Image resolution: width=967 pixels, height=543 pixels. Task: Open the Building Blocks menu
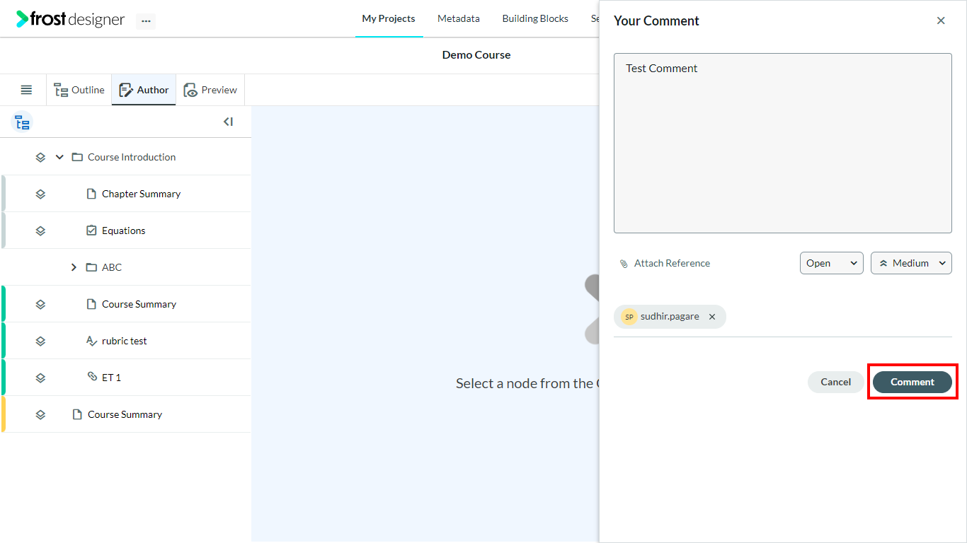(x=535, y=18)
